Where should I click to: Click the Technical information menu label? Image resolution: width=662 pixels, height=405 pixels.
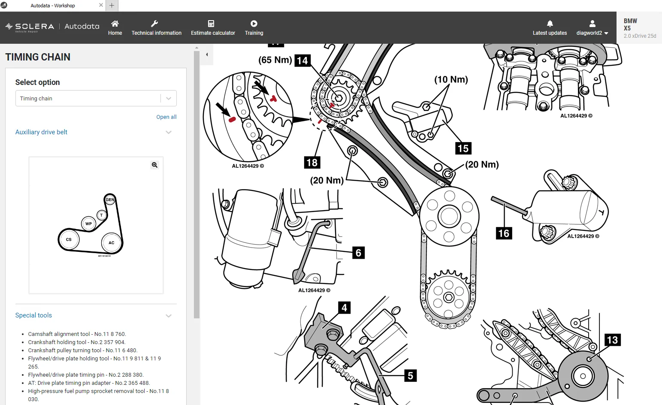tap(157, 33)
